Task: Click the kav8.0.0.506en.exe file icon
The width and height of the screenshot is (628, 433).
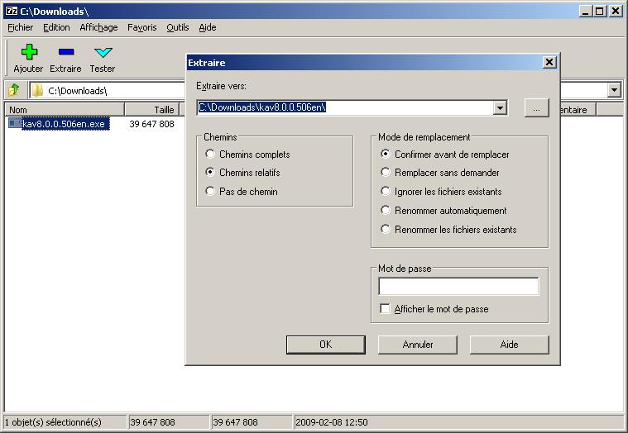Action: 15,123
